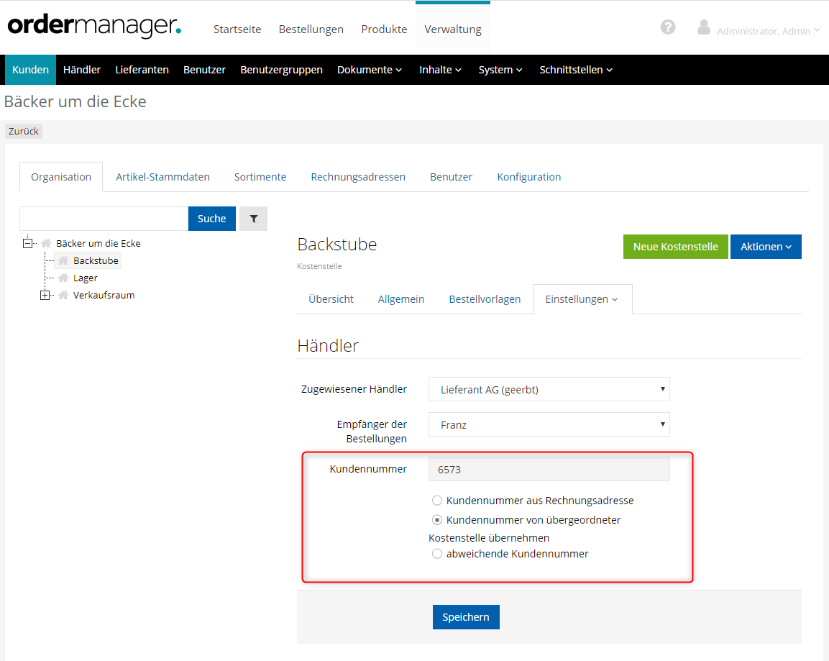The height and width of the screenshot is (661, 829).
Task: Choose abweichende Kundennummer radio option
Action: pyautogui.click(x=437, y=554)
